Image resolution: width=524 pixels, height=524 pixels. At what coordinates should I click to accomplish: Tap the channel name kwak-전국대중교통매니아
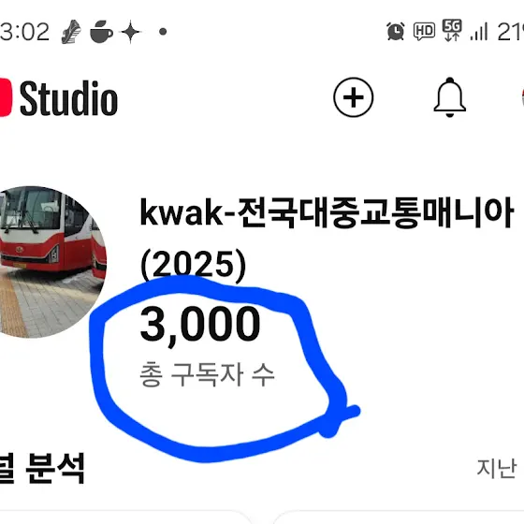[x=327, y=213]
